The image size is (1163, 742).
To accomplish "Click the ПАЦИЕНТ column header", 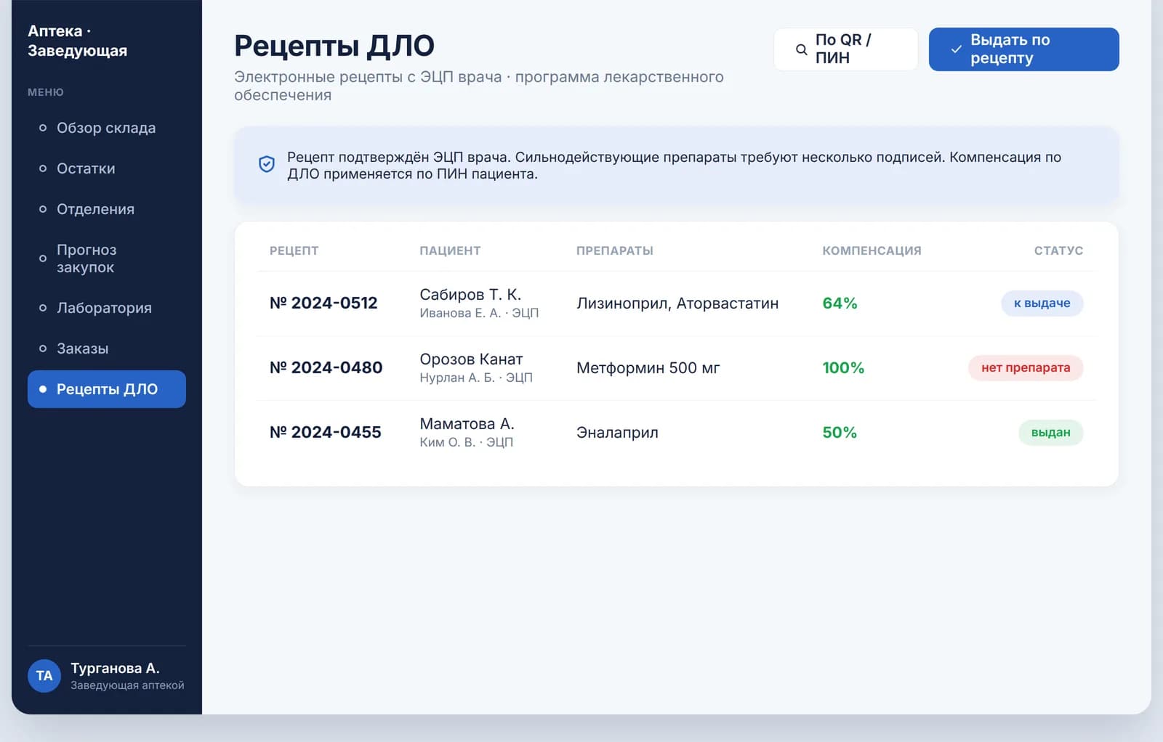I will tap(450, 250).
